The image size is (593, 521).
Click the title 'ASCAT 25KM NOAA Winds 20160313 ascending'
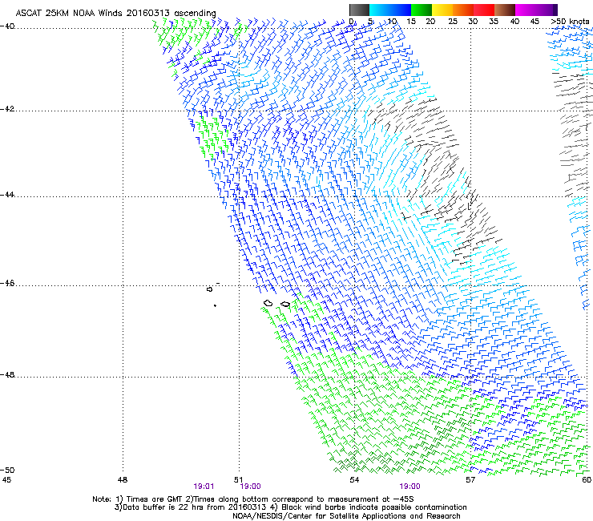click(115, 14)
